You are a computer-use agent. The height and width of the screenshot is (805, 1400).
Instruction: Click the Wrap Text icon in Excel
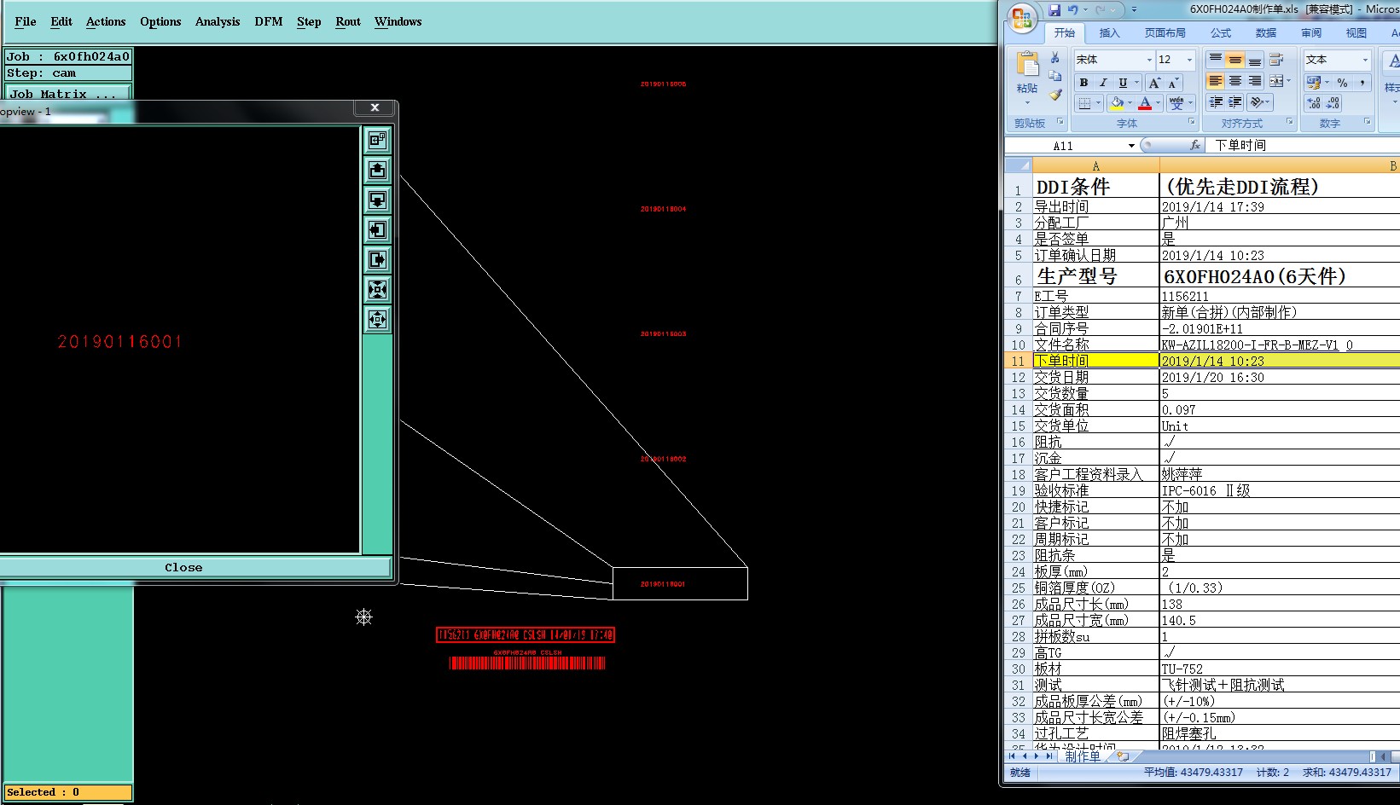pyautogui.click(x=1276, y=60)
